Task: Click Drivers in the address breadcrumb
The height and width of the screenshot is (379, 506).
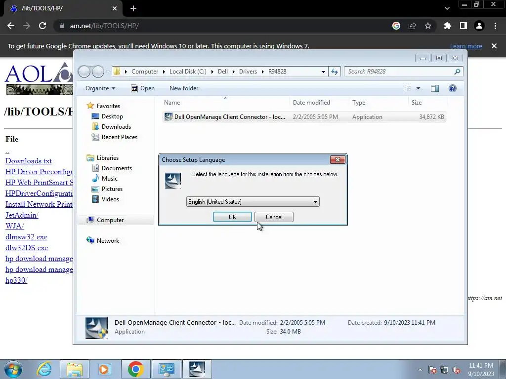Action: pyautogui.click(x=248, y=72)
